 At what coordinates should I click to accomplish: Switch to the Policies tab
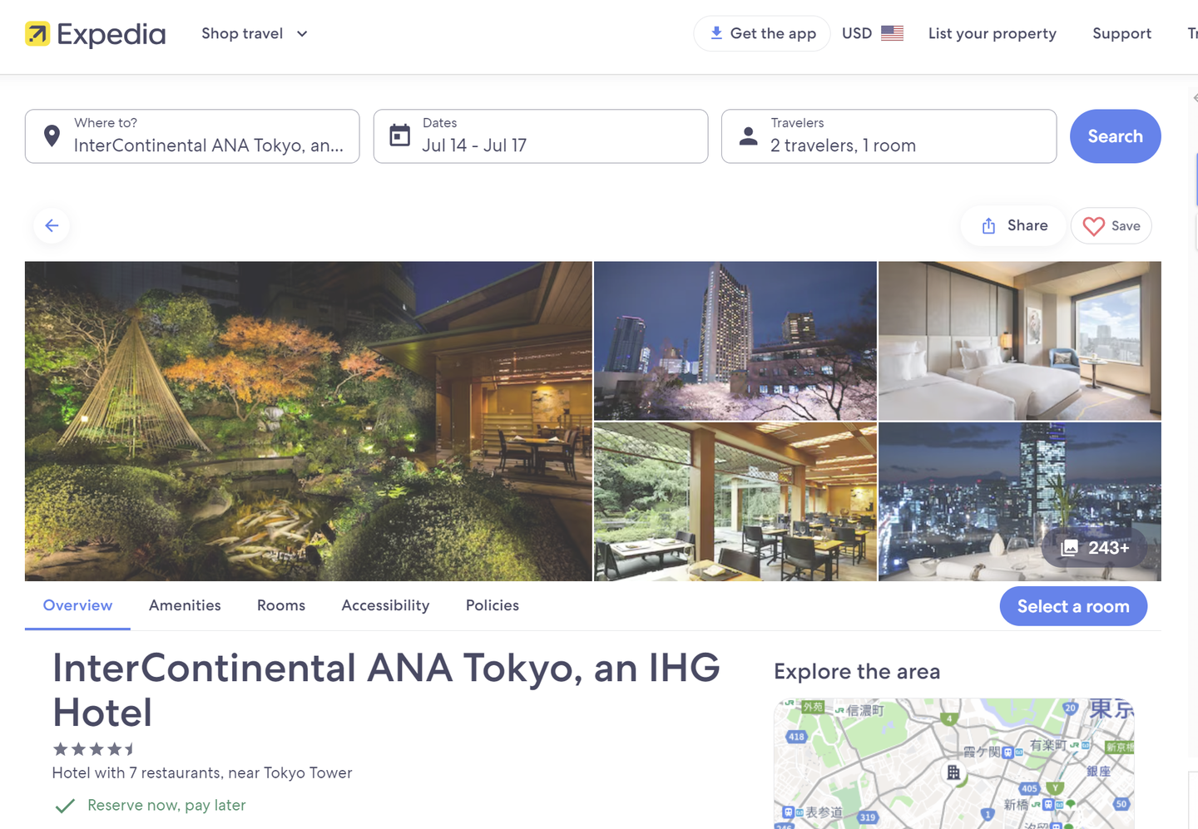click(493, 606)
